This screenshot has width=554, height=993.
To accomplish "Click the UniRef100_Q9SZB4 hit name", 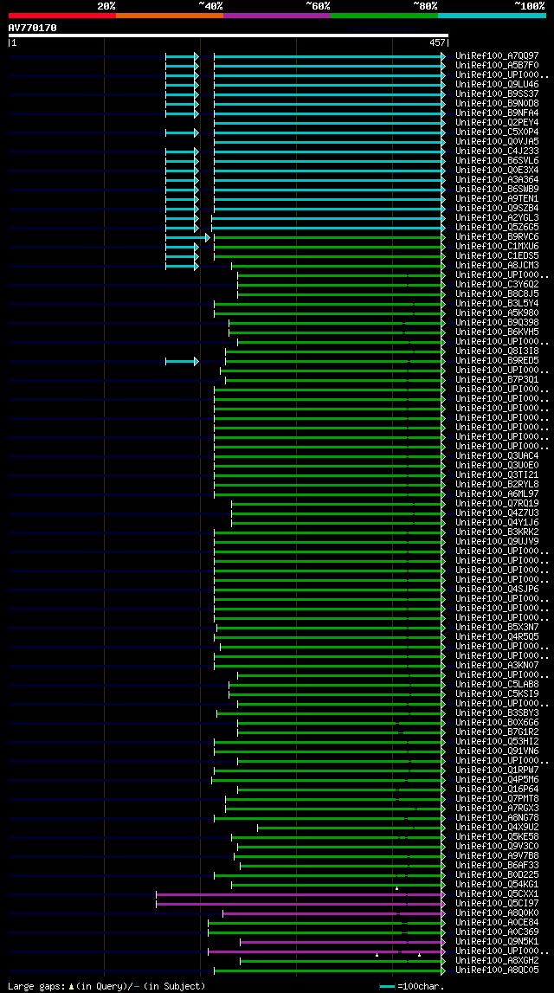I will (497, 209).
